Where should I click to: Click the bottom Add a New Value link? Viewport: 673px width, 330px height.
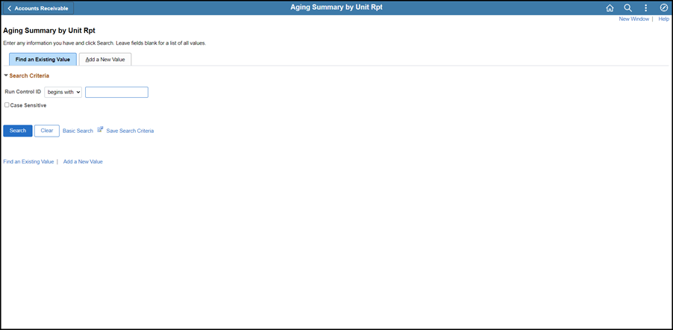point(83,162)
